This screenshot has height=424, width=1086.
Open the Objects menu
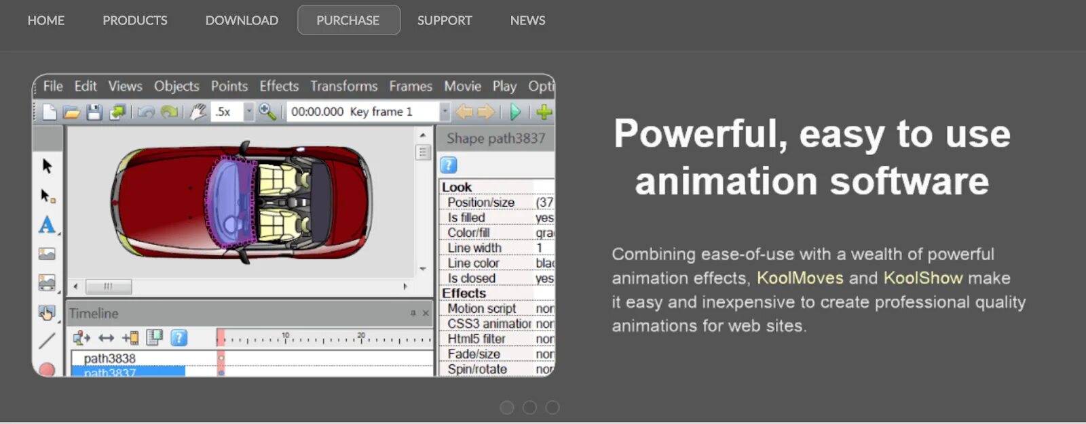coord(176,86)
